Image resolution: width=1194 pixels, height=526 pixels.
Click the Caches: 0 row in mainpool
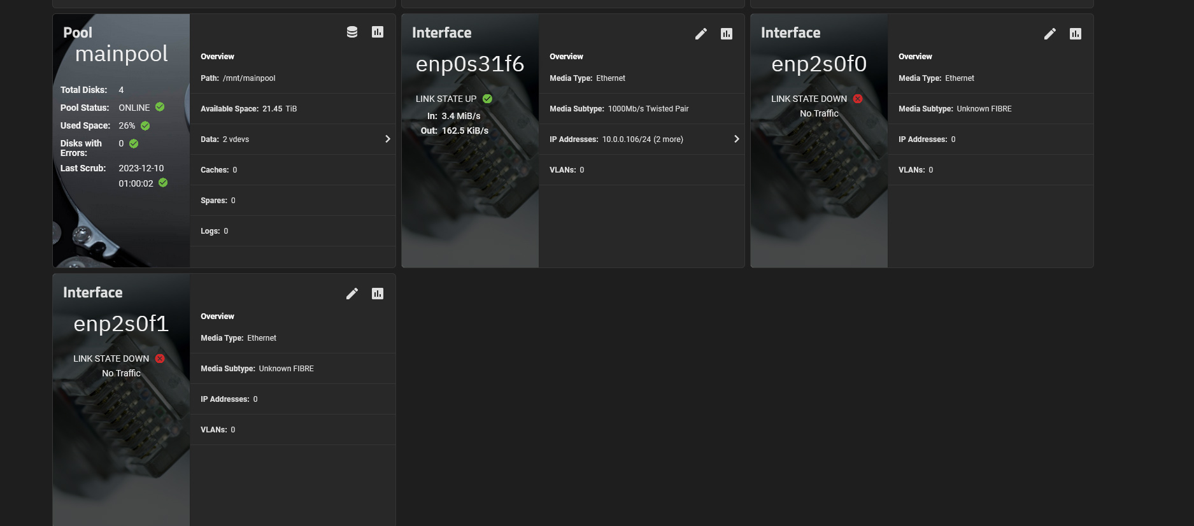click(x=293, y=170)
